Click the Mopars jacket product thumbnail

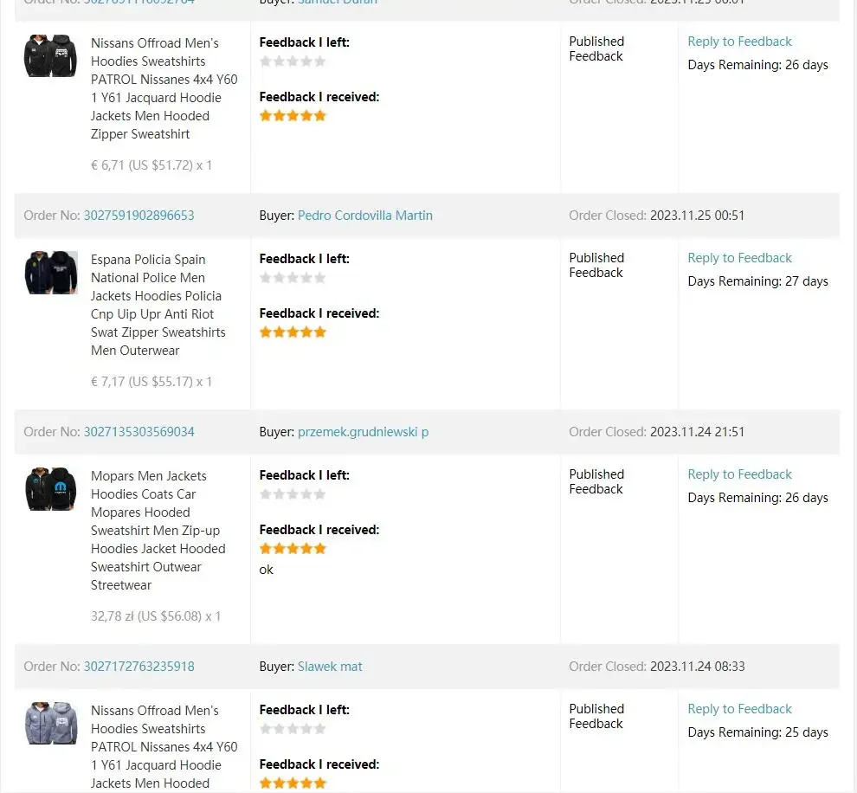tap(51, 489)
